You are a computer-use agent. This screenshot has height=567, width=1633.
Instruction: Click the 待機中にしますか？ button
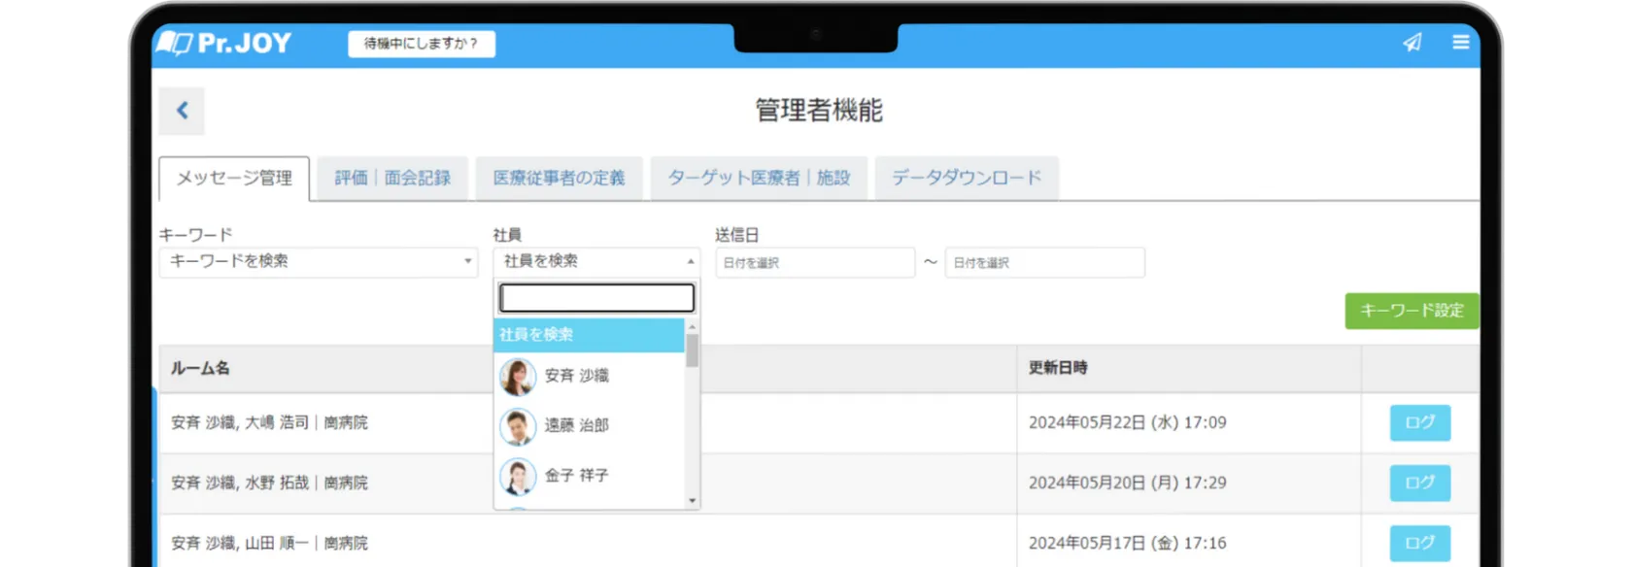[x=422, y=44]
